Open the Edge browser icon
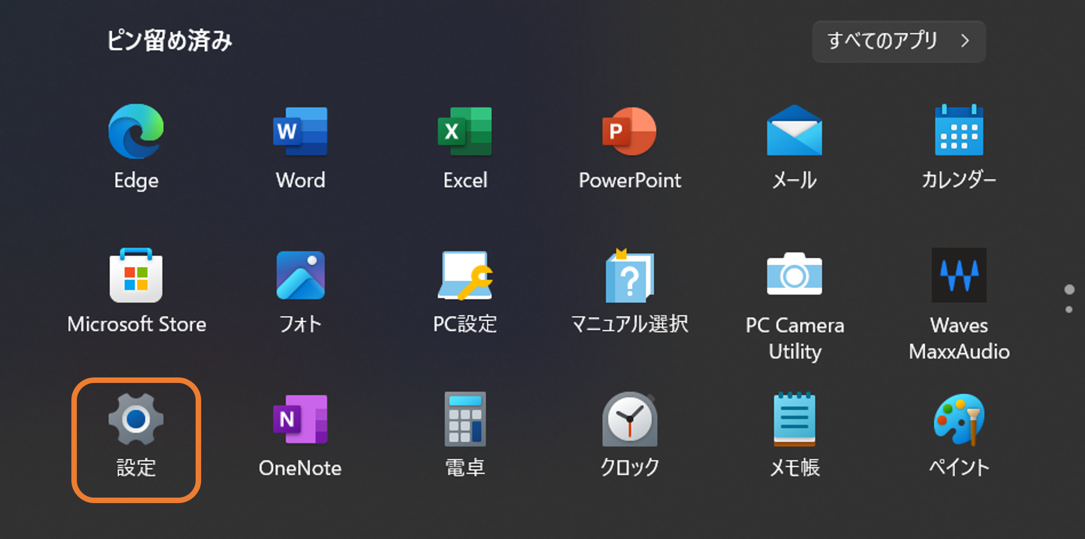The height and width of the screenshot is (539, 1085). tap(136, 132)
